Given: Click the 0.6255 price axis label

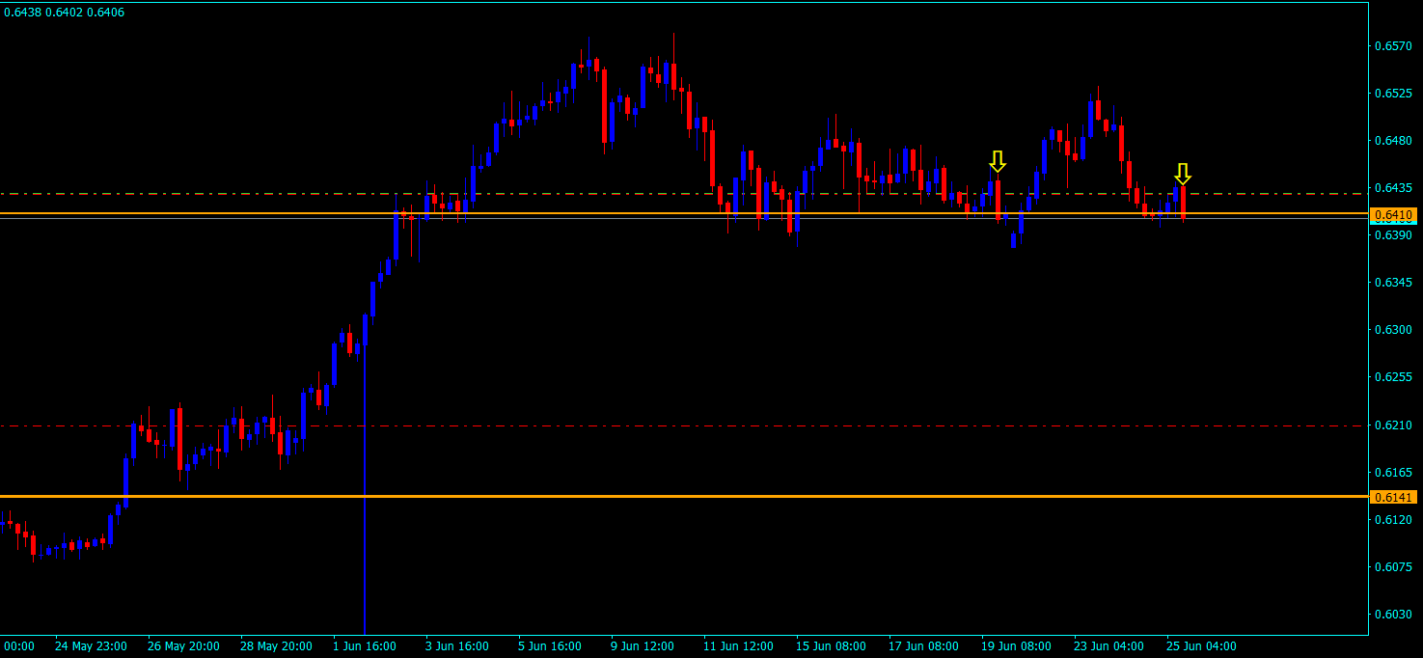Looking at the screenshot, I should point(1393,377).
